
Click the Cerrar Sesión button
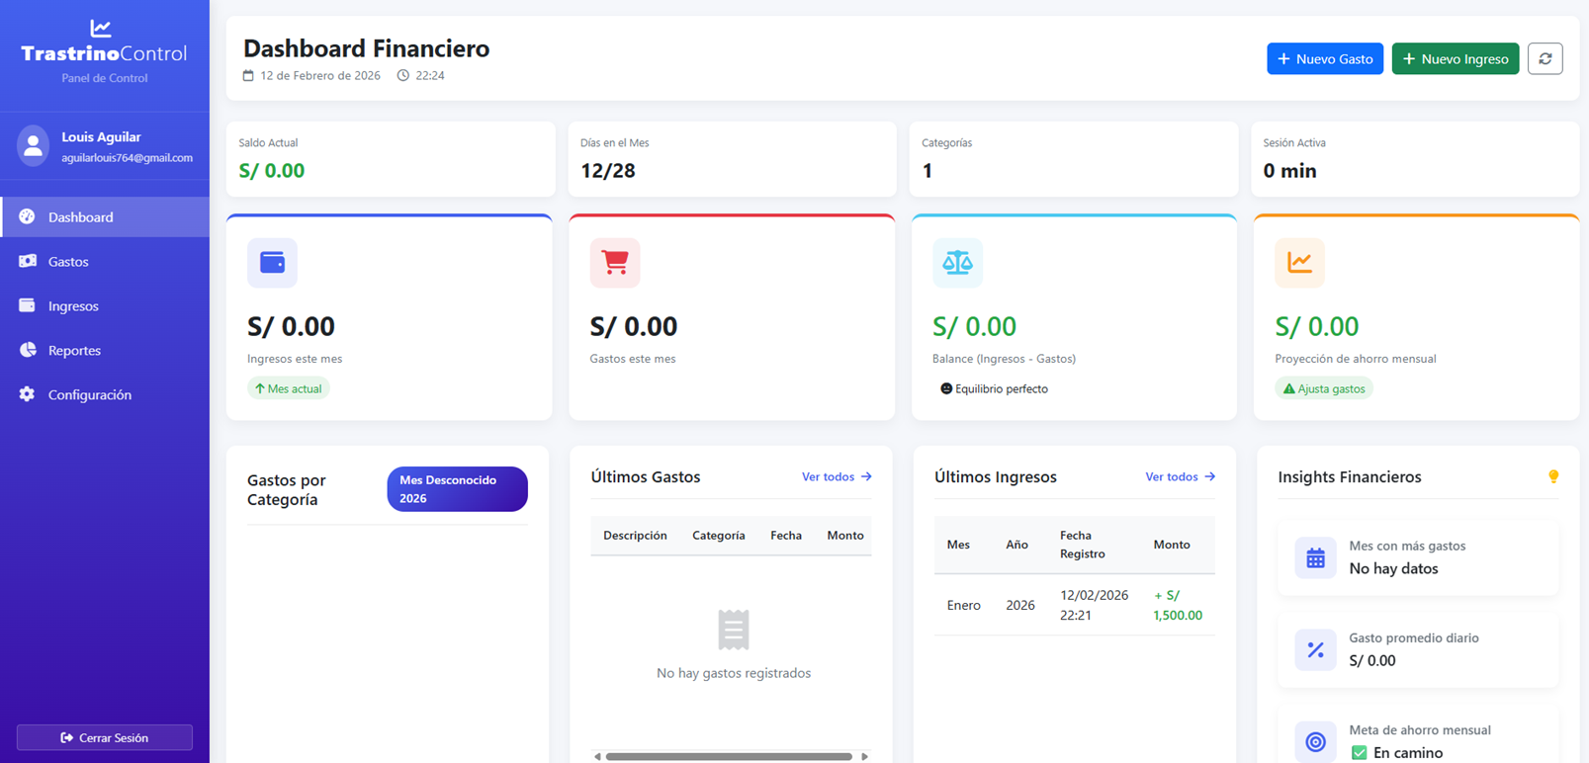pos(105,737)
